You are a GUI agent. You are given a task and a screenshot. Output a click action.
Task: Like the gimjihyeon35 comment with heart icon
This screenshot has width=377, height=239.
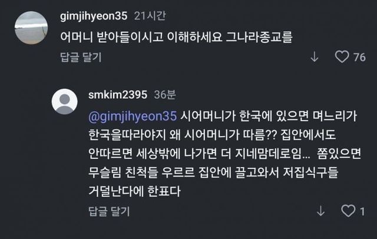tap(342, 57)
